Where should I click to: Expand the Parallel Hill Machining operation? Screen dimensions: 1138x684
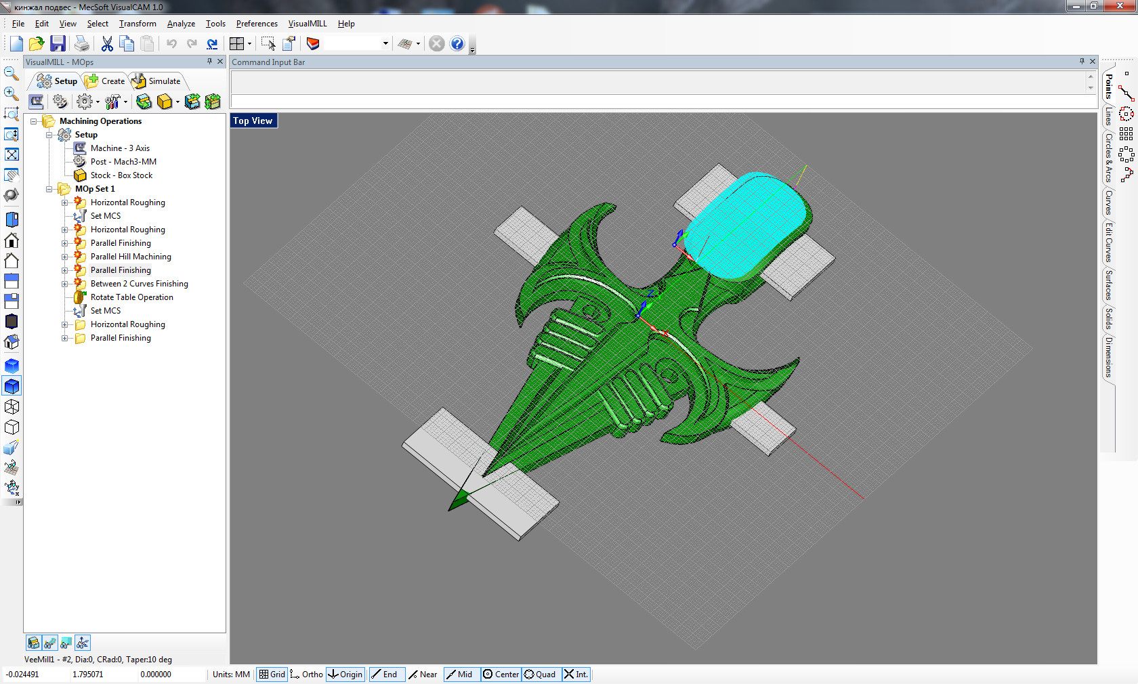pos(65,257)
